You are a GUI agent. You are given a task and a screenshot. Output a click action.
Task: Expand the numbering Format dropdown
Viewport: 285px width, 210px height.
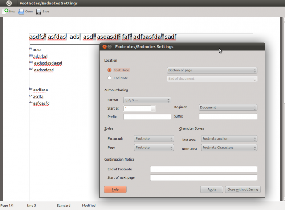(147, 100)
